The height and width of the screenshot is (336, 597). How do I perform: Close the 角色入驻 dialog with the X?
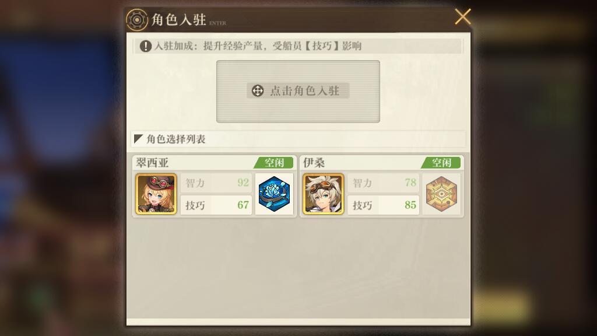coord(462,17)
